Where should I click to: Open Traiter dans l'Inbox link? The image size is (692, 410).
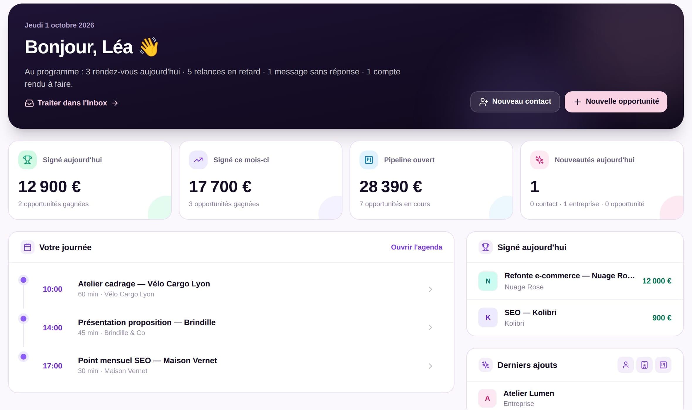pos(72,103)
